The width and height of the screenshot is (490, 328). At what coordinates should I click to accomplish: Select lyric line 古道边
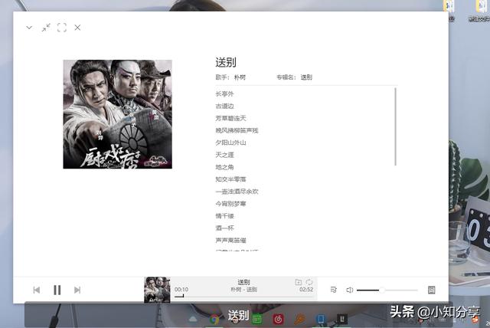click(224, 106)
